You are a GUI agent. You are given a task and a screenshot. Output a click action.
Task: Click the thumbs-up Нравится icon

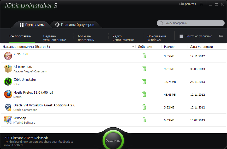181,4
